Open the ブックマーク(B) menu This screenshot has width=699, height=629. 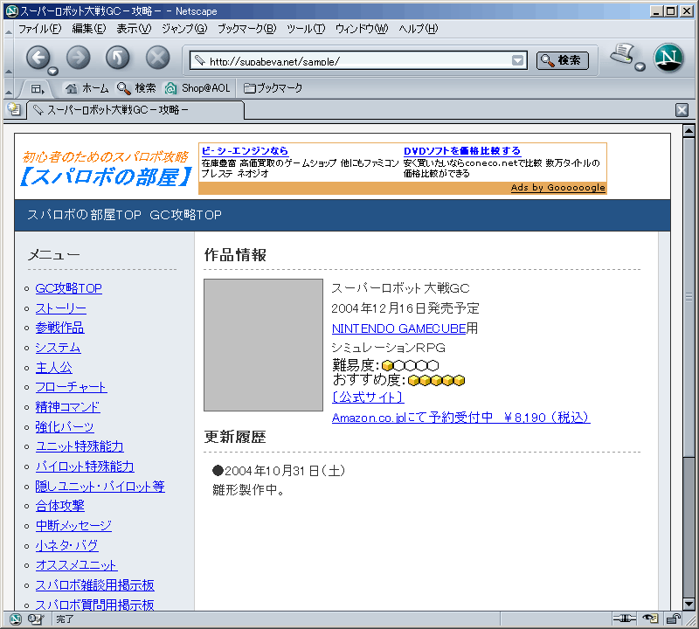[246, 29]
